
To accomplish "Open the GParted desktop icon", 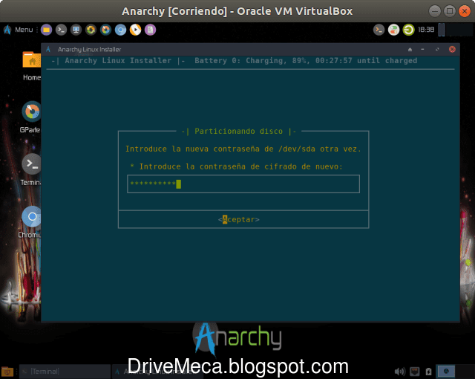I will [30, 117].
